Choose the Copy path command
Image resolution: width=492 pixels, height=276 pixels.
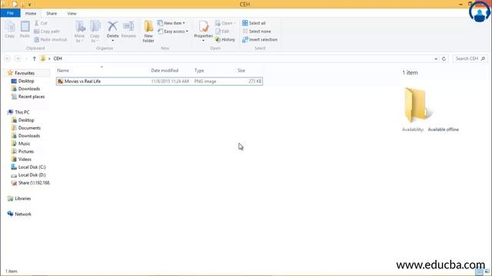(x=47, y=31)
